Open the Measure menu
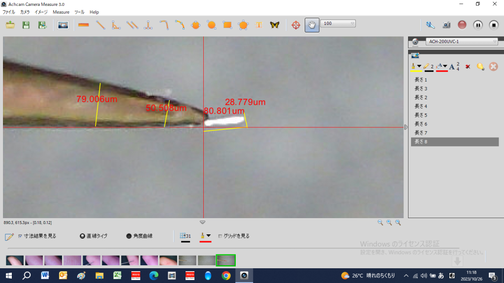Viewport: 504px width, 283px height. tap(61, 12)
